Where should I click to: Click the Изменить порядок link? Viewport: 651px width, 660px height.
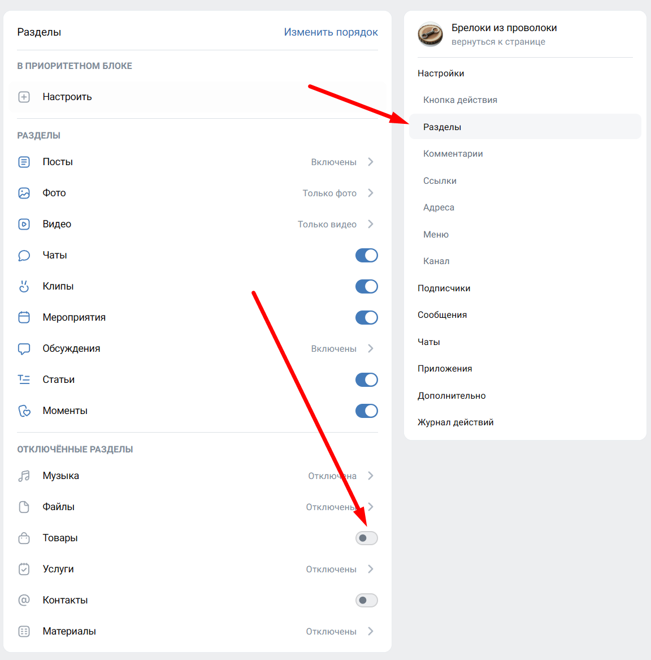pyautogui.click(x=331, y=32)
